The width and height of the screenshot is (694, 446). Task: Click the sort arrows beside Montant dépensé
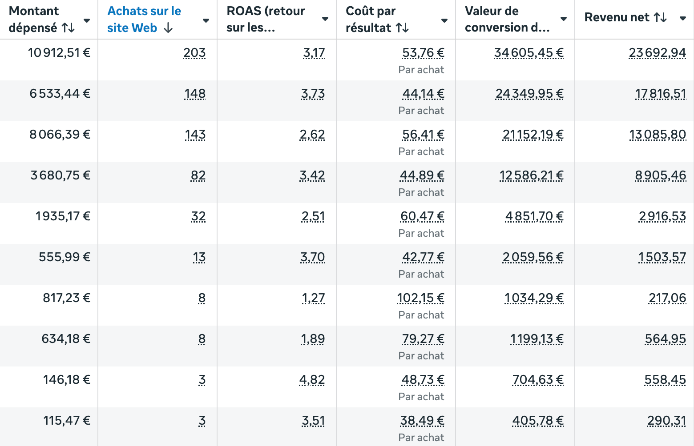(x=68, y=28)
